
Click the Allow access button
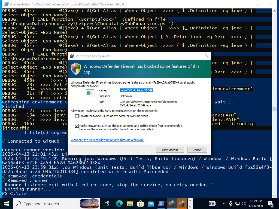click(170, 150)
